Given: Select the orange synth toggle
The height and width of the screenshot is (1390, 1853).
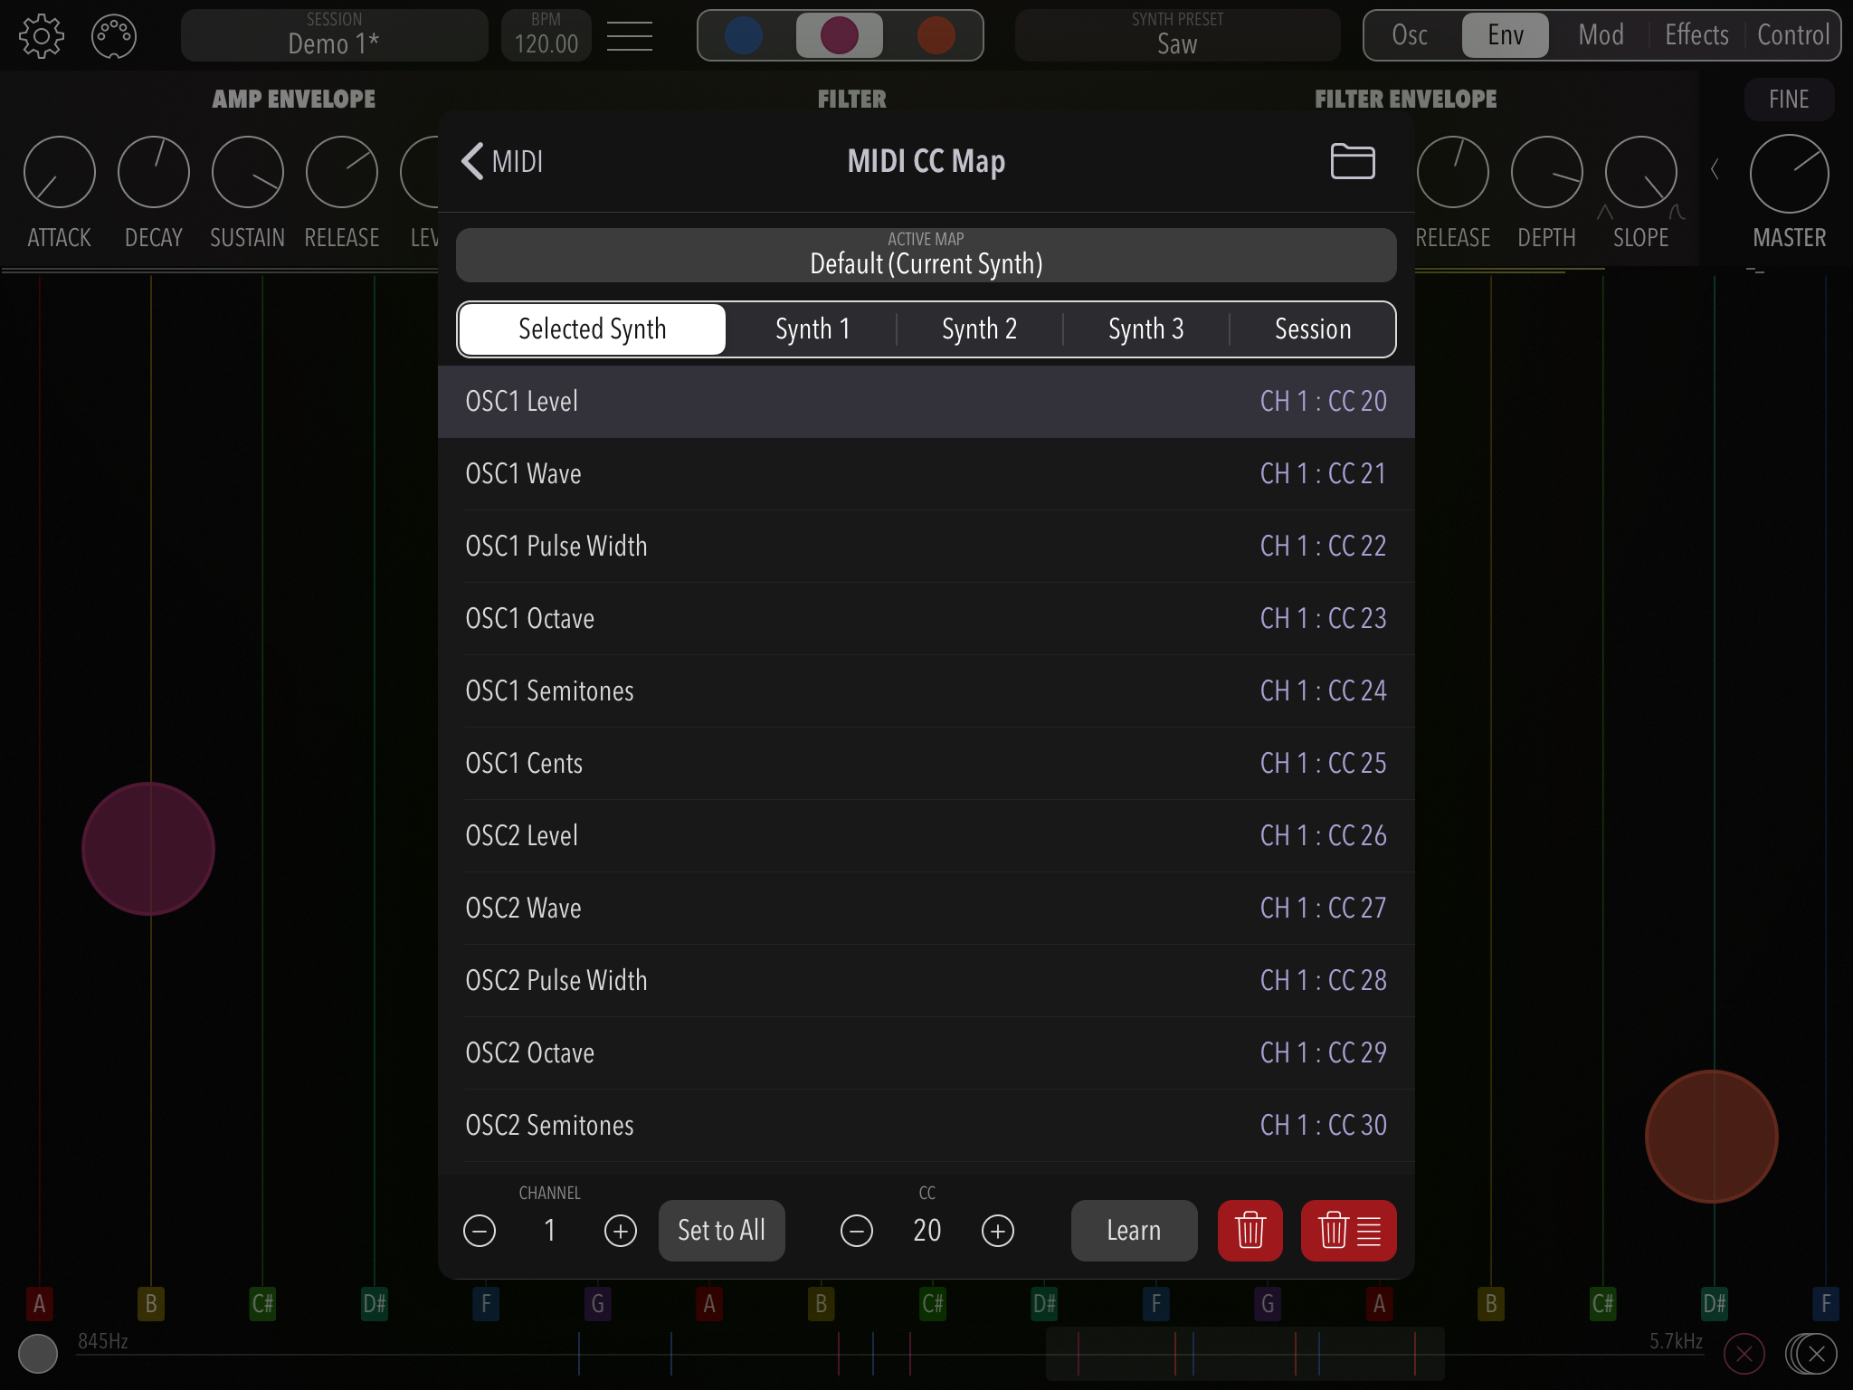Looking at the screenshot, I should [x=936, y=36].
